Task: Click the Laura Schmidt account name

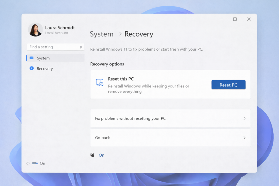Action: point(60,28)
